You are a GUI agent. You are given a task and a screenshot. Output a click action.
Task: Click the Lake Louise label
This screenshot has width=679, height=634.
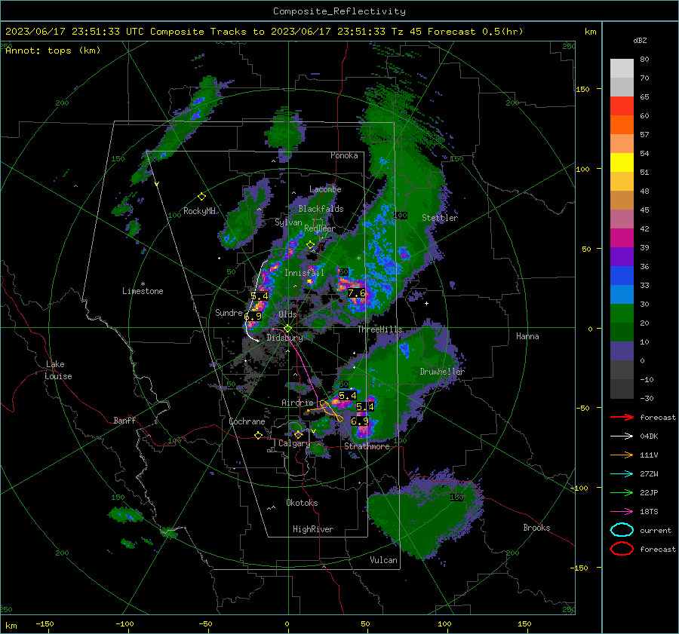pyautogui.click(x=58, y=370)
